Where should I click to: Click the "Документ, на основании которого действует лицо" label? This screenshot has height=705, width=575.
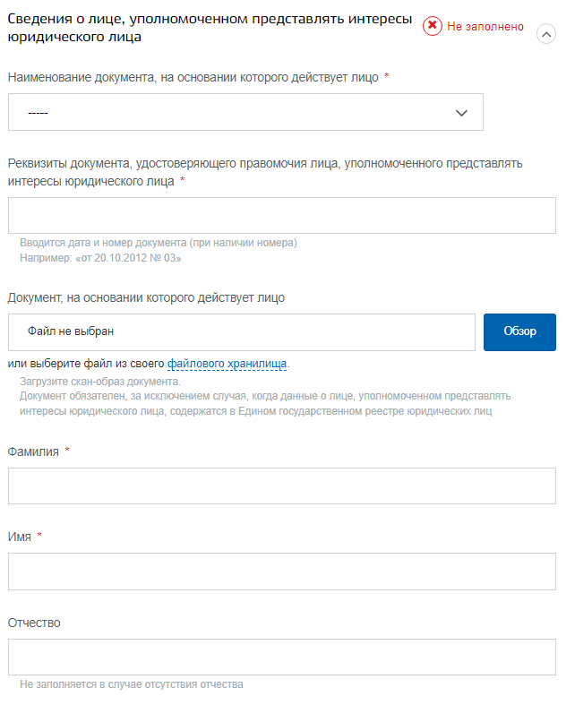click(x=146, y=297)
